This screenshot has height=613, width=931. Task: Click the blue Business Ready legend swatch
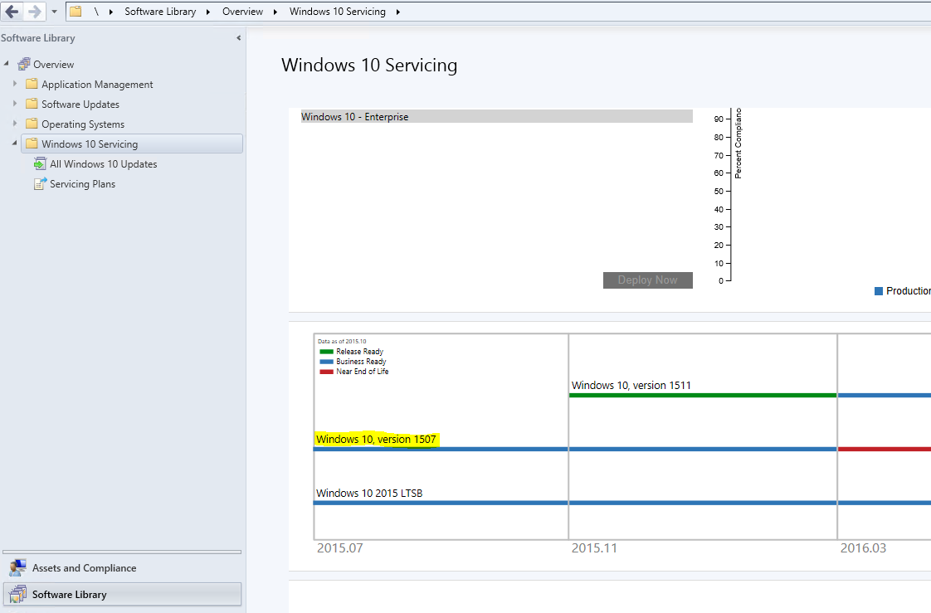coord(327,362)
